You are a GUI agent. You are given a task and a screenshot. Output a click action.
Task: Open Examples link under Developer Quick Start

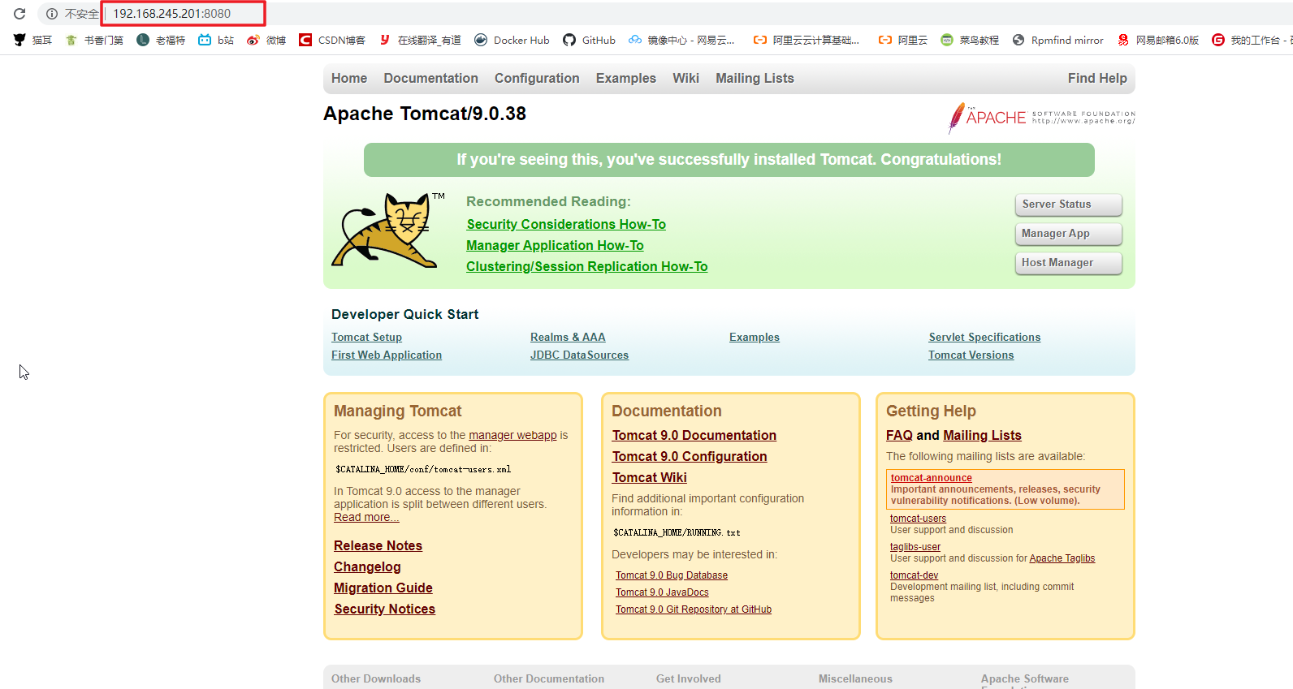pos(755,337)
